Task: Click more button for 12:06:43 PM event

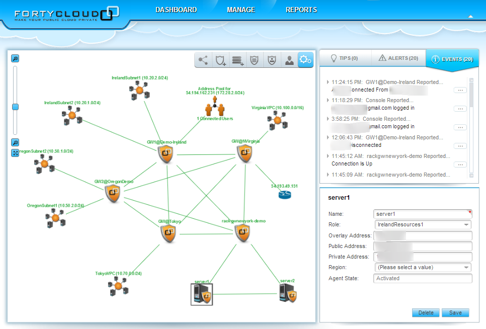Action: click(460, 146)
